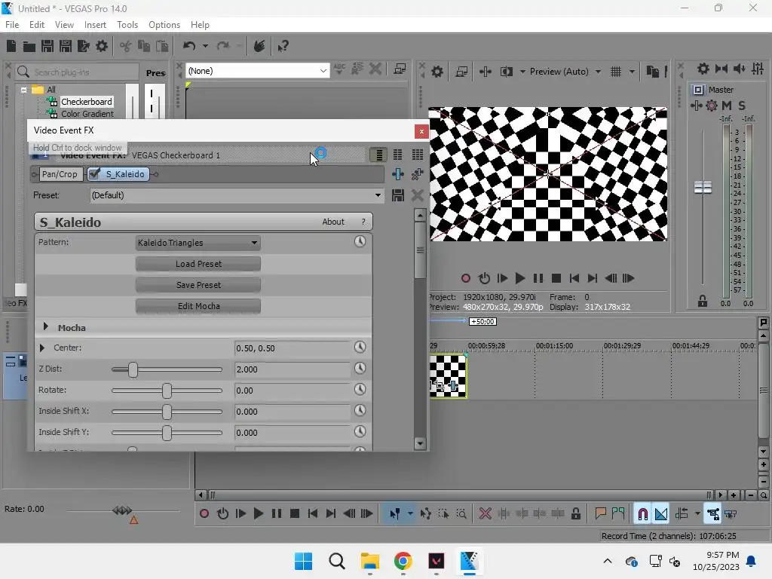This screenshot has height=579, width=772.
Task: Click the Plug-In Chain icon in Video Event FX
Action: click(398, 174)
